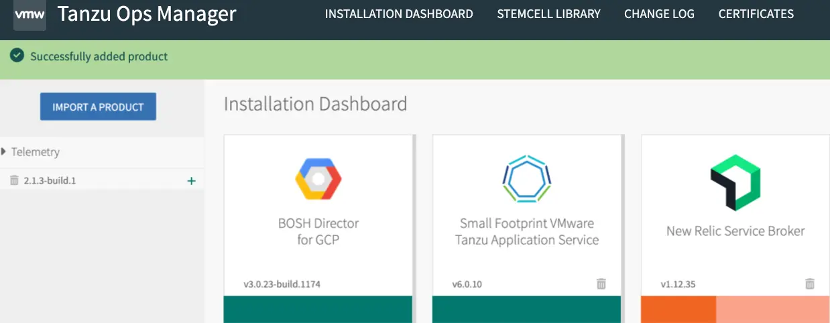This screenshot has width=830, height=323.
Task: Open BOSH Director for GCP tile name
Action: click(x=318, y=231)
